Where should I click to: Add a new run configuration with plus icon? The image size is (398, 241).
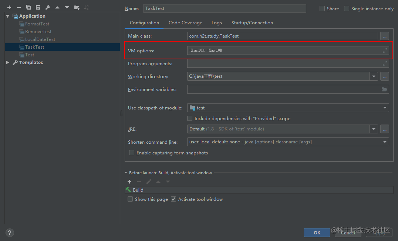point(9,8)
